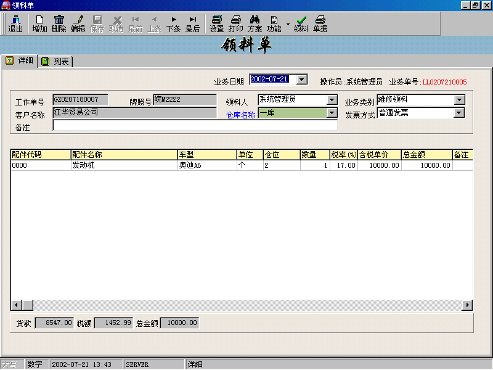
Task: Restore the 领料单 window size
Action: (475, 6)
